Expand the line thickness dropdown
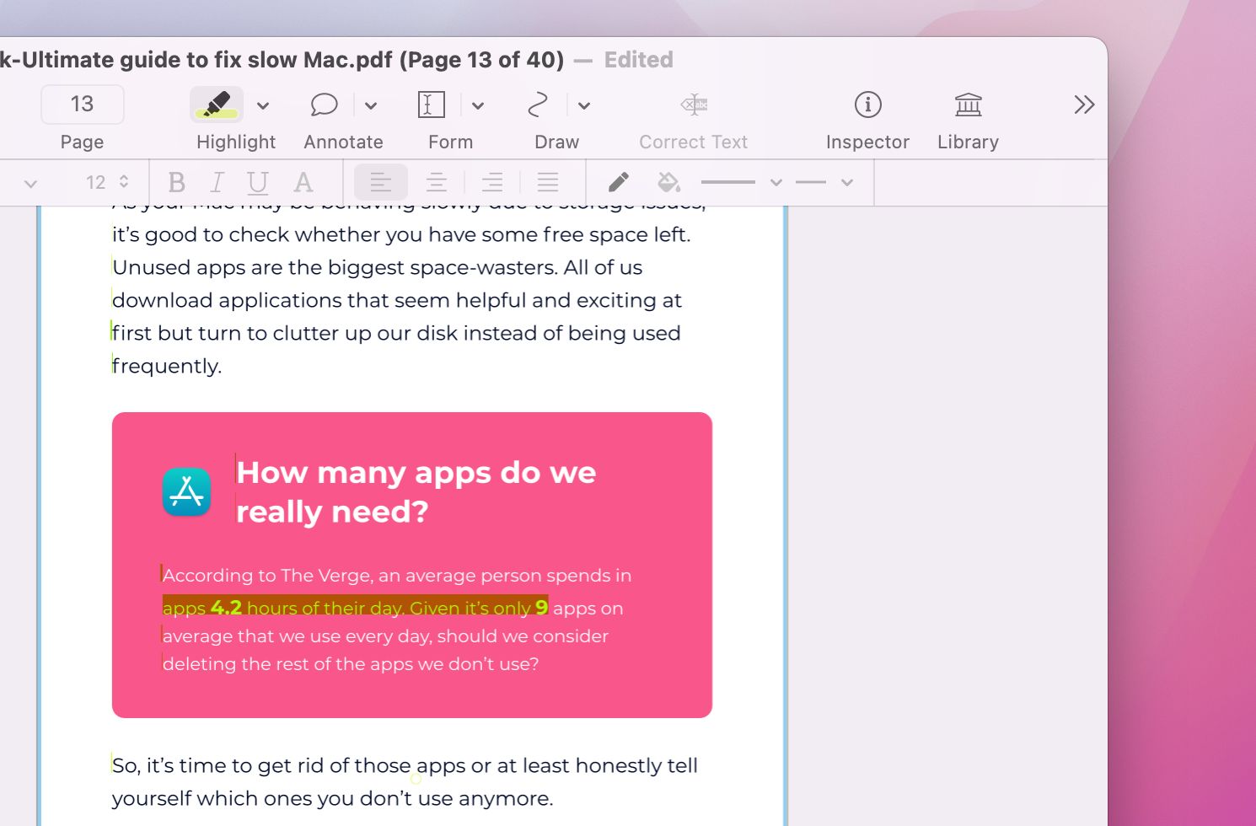The image size is (1256, 826). coord(776,182)
